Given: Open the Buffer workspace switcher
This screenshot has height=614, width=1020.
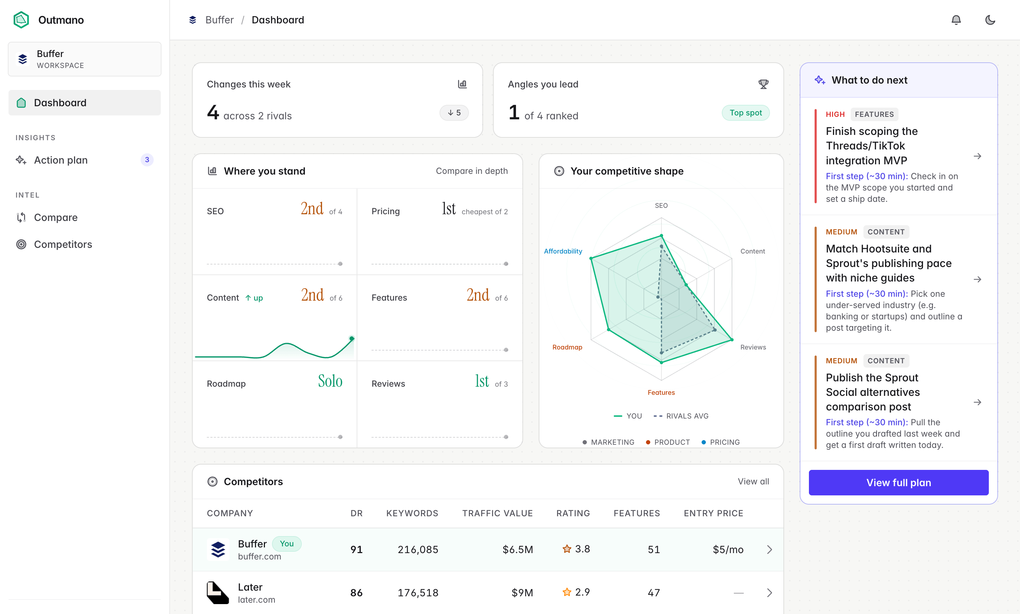Looking at the screenshot, I should tap(84, 59).
